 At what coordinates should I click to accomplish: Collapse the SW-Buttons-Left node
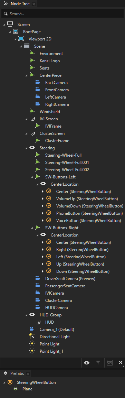pyautogui.click(x=32, y=177)
